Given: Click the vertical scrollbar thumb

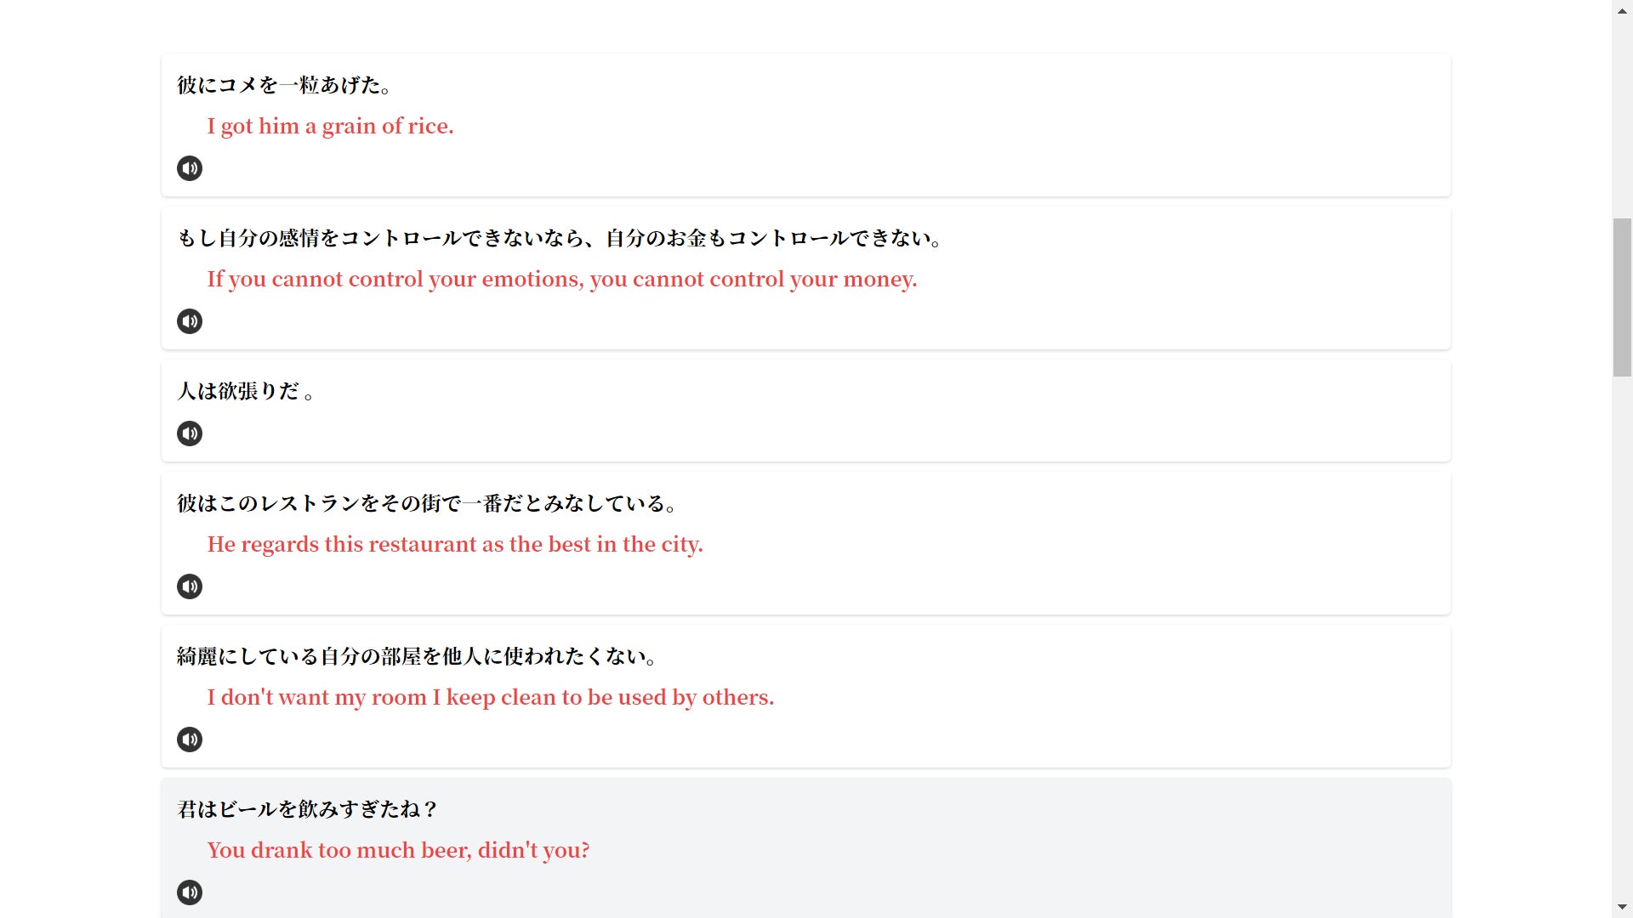Looking at the screenshot, I should click(x=1622, y=297).
